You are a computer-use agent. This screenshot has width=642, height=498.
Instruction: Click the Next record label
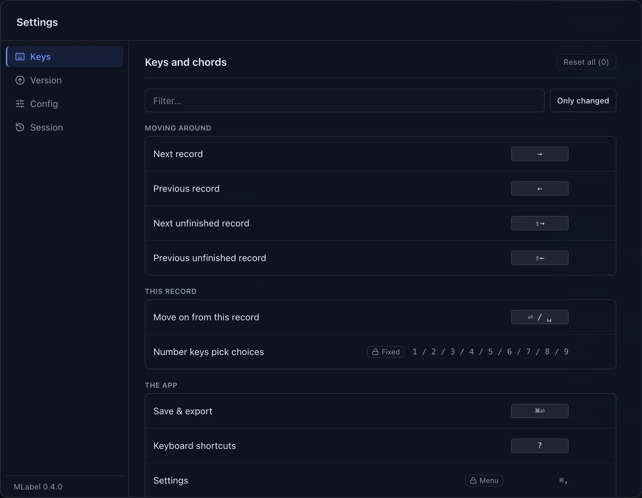pos(178,154)
